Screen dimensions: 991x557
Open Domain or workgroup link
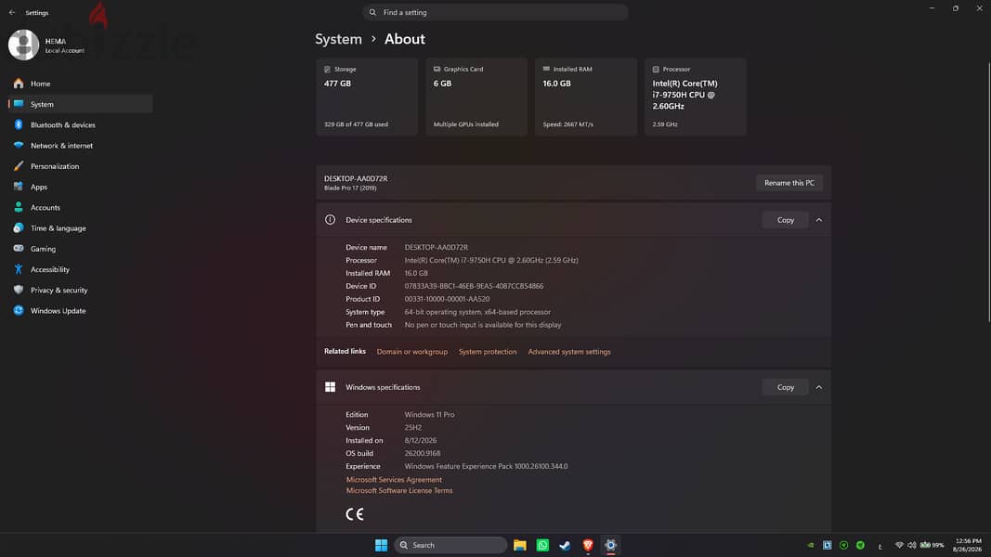[x=412, y=352]
